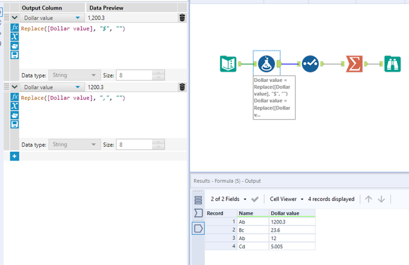Image resolution: width=409 pixels, height=265 pixels.
Task: Select the Formula tool on canvas
Action: pyautogui.click(x=266, y=64)
